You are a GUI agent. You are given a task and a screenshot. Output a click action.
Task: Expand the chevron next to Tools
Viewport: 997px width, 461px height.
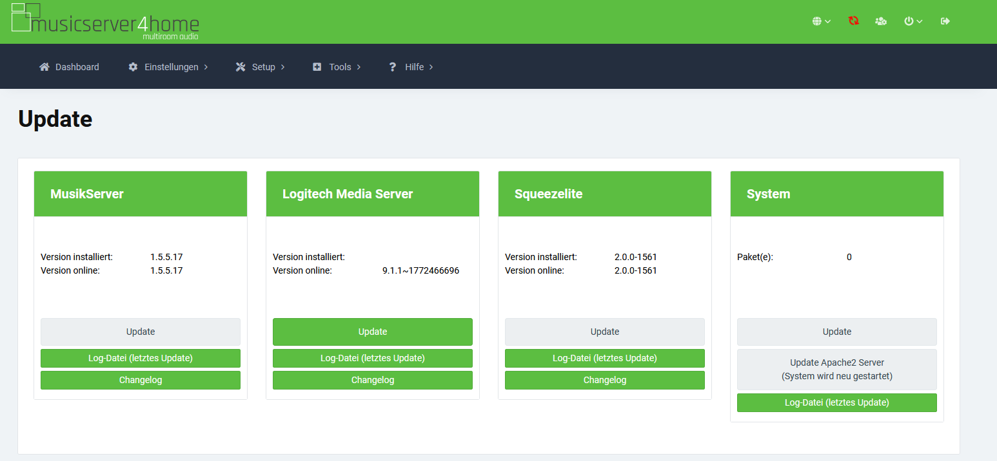click(359, 67)
